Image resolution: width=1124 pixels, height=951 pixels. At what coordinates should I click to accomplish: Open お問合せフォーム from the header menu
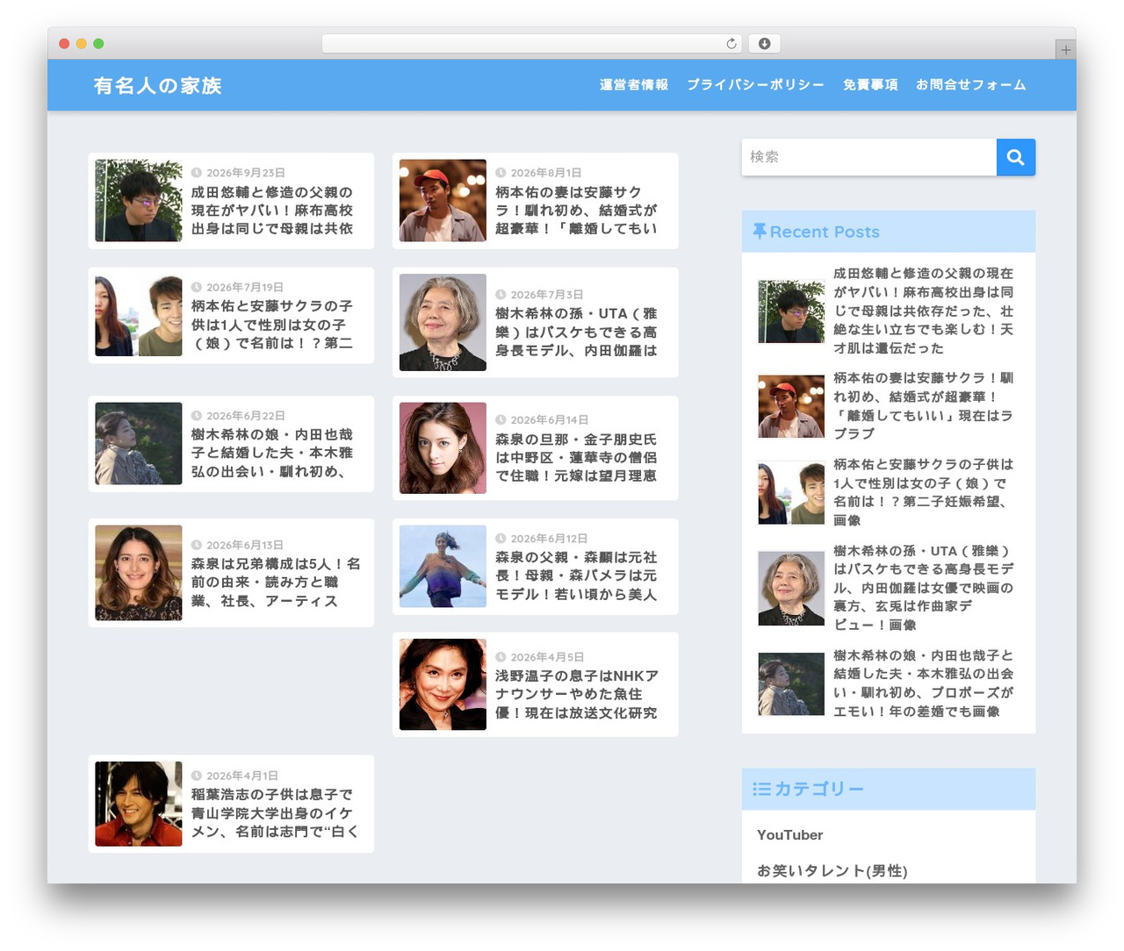tap(971, 85)
